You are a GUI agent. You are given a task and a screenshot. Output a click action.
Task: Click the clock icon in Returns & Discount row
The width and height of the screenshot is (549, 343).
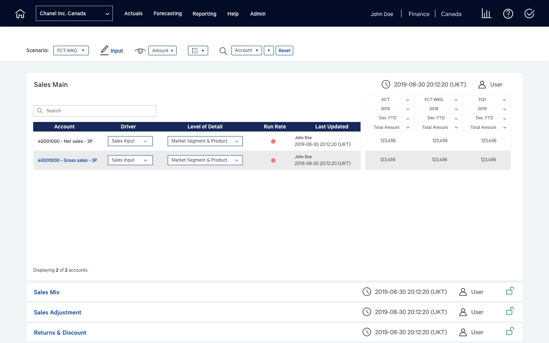[367, 332]
